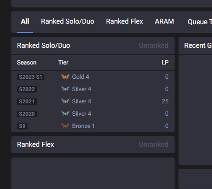The width and height of the screenshot is (212, 189).
Task: Click the S2020 Silver 4 emblem icon
Action: coord(65,114)
